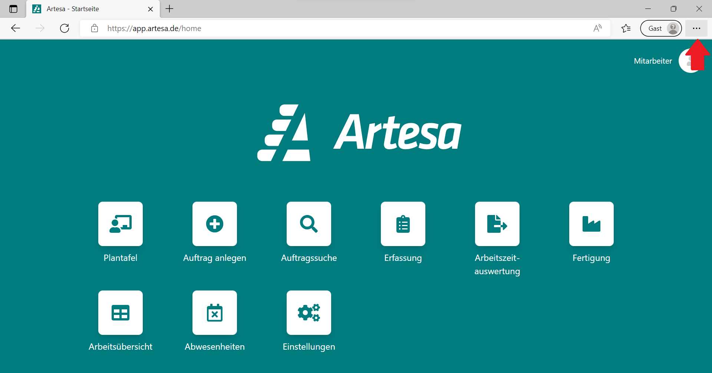Viewport: 712px width, 373px height.
Task: Click the Mitarbeiter user label
Action: point(653,61)
